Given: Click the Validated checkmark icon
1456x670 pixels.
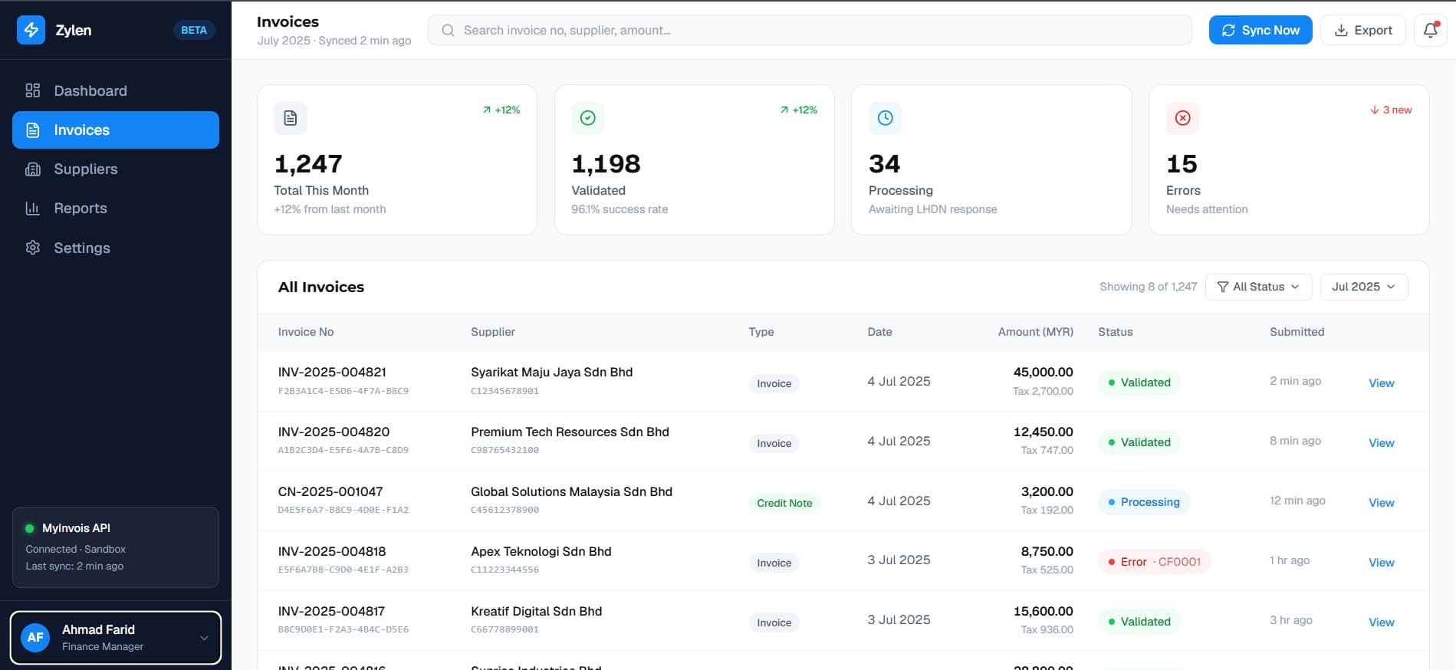Looking at the screenshot, I should (x=588, y=118).
